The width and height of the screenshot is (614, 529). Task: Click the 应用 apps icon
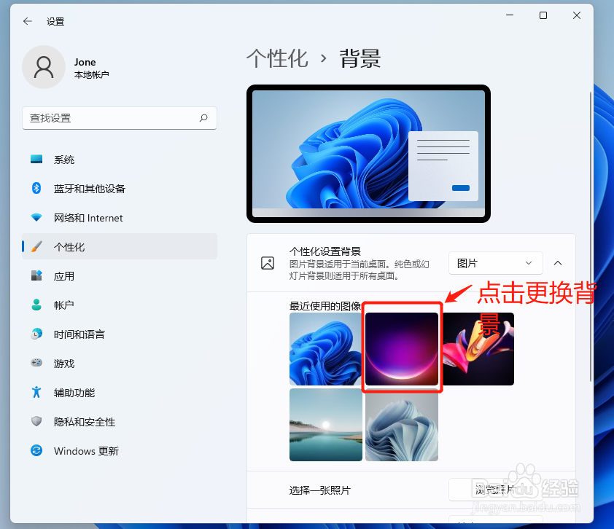pos(36,275)
